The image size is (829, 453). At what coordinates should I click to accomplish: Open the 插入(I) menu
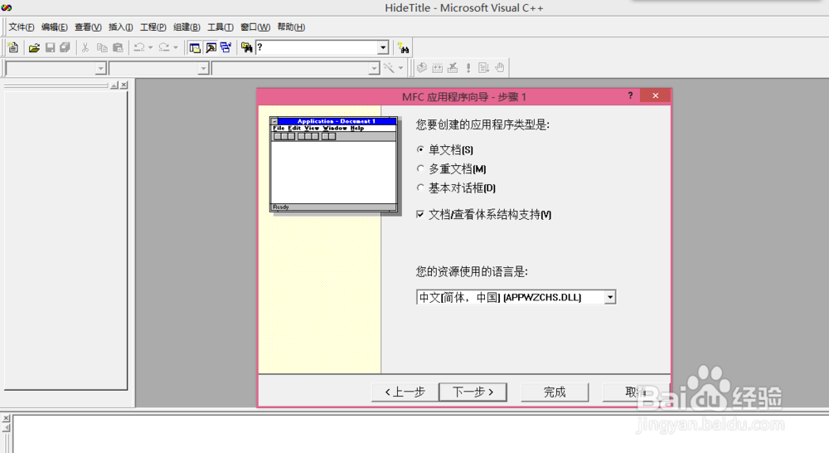[120, 27]
